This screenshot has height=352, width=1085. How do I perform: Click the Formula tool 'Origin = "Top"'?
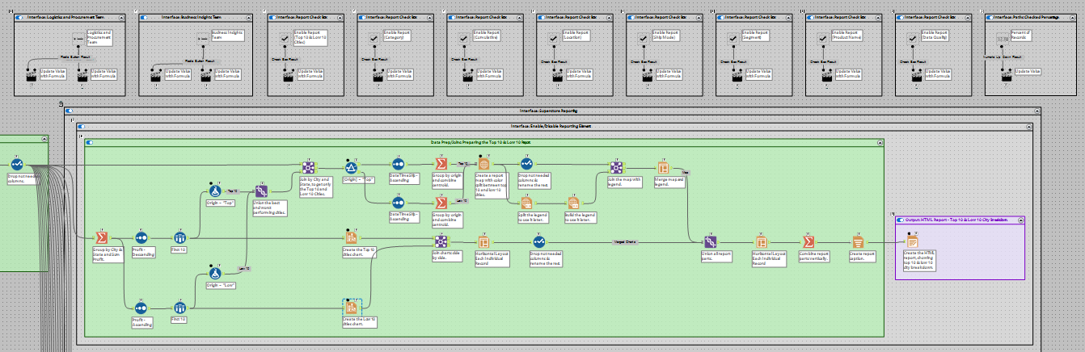tap(216, 191)
